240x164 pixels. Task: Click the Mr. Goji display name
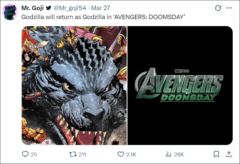click(33, 8)
